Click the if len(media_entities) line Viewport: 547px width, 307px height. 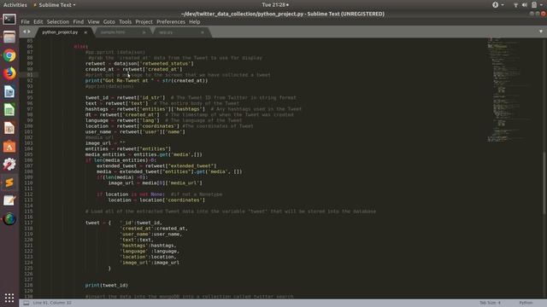[121, 160]
